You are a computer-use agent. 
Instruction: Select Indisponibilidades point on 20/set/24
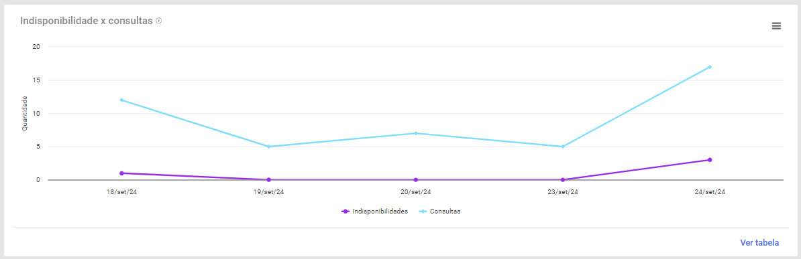[416, 180]
